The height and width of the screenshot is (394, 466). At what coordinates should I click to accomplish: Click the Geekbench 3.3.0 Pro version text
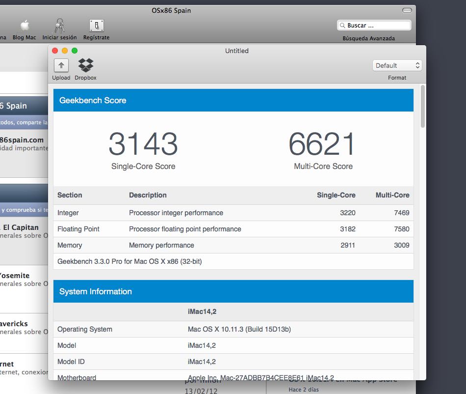click(x=129, y=261)
